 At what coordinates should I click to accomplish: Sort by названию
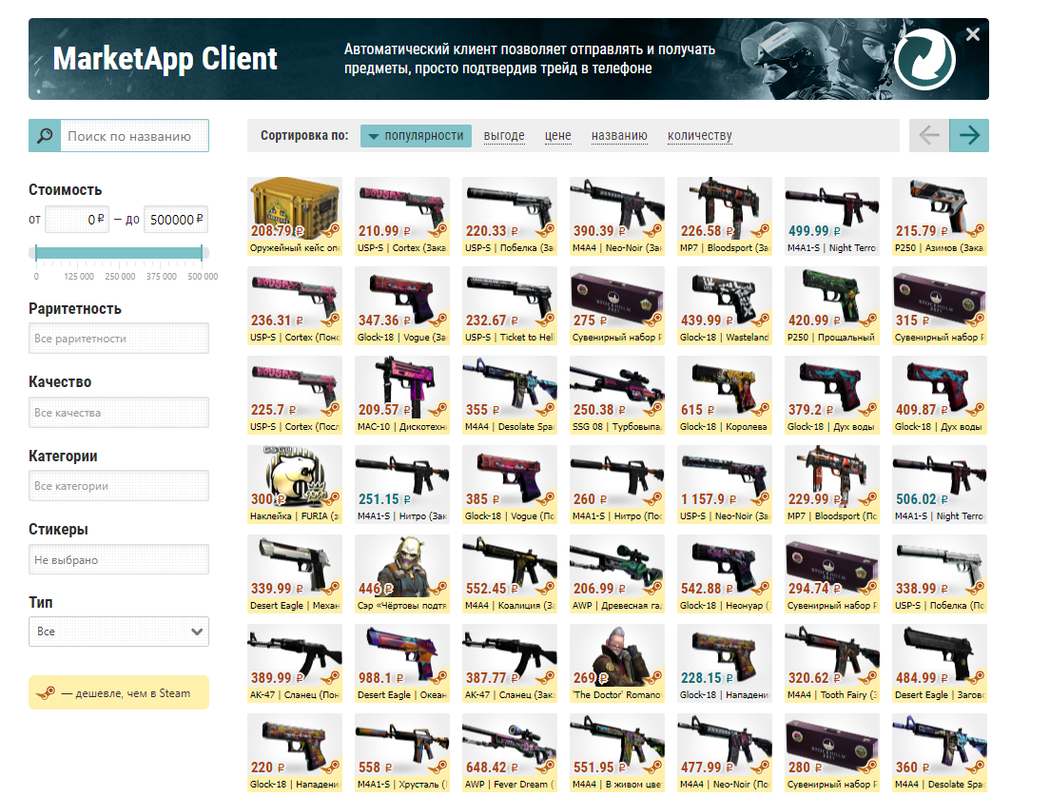point(619,135)
